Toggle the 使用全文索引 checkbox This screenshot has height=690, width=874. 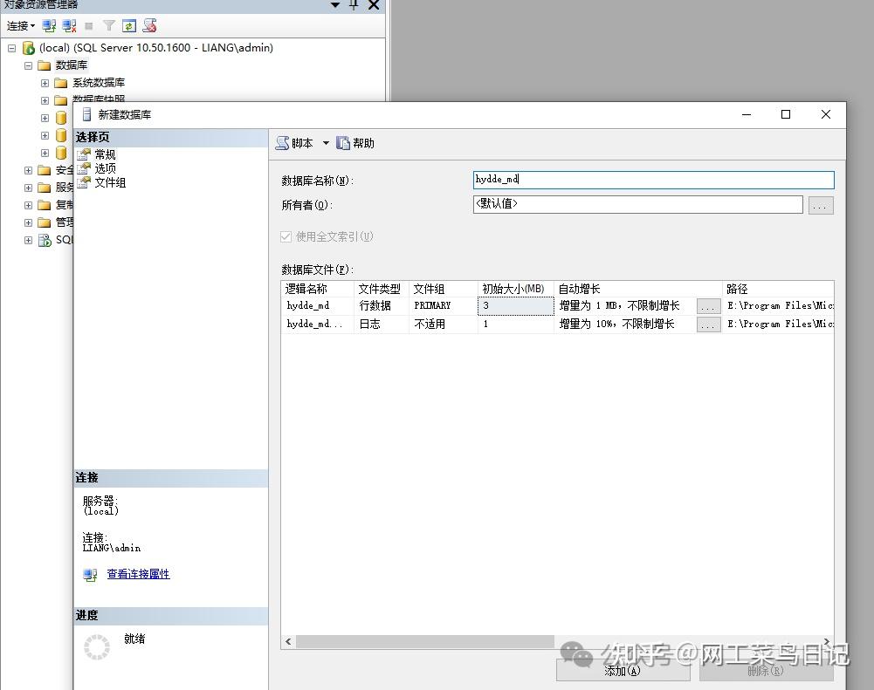(x=285, y=236)
